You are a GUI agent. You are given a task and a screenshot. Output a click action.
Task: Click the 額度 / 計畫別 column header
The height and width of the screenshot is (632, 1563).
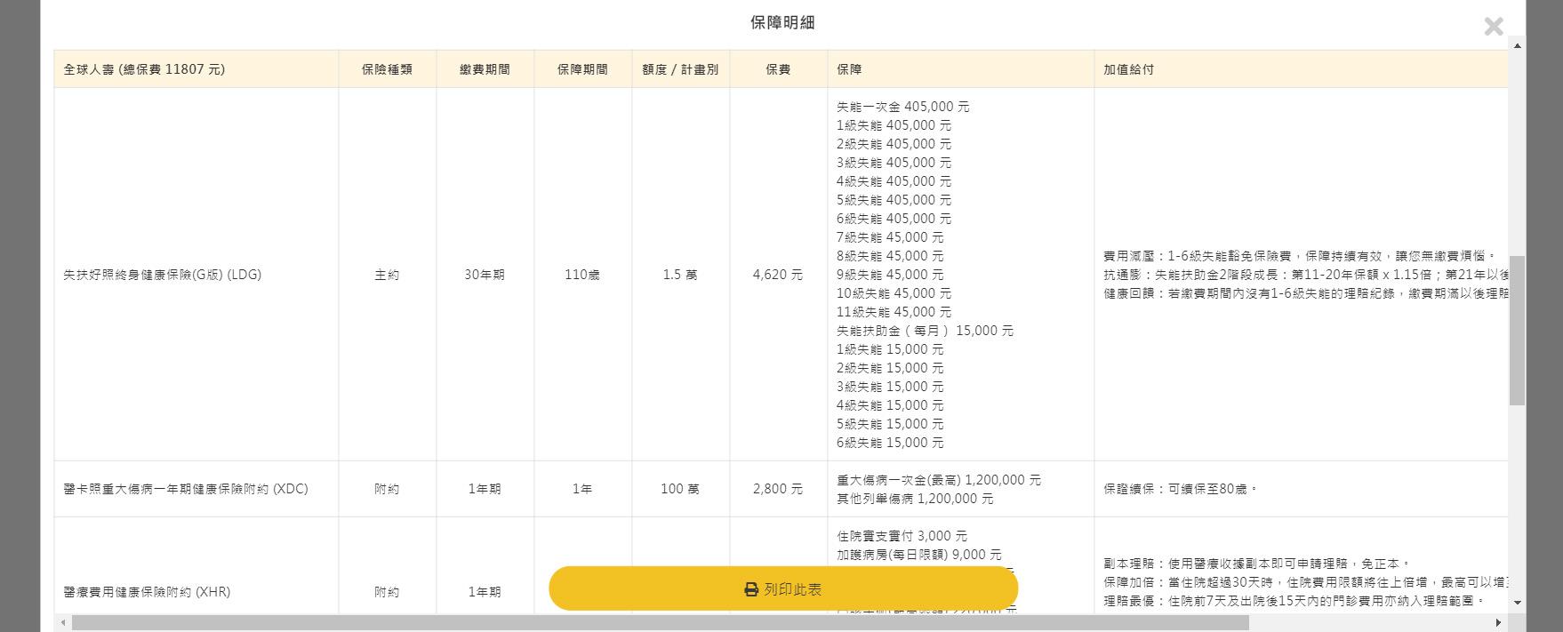click(x=680, y=69)
